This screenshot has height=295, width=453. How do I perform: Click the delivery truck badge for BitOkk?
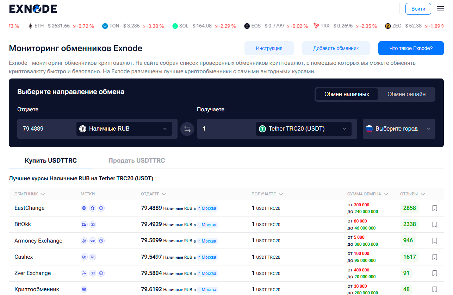[84, 224]
